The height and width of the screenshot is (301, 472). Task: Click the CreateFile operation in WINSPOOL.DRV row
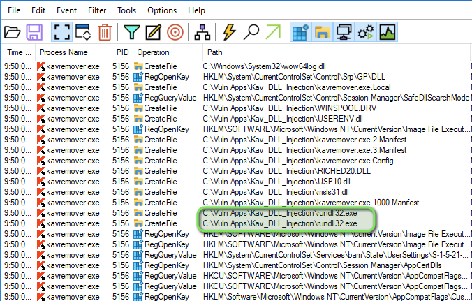click(x=161, y=108)
